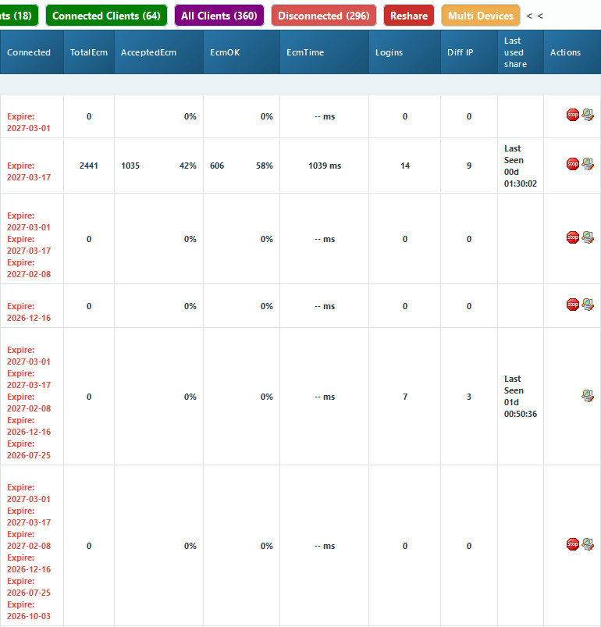Screen dimensions: 601x627
Task: Select the 7 logins value
Action: click(x=405, y=397)
